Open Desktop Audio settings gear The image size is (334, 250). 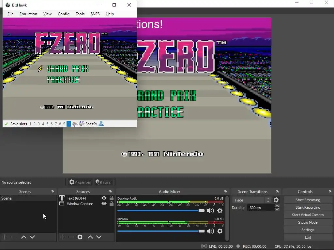[x=220, y=211]
